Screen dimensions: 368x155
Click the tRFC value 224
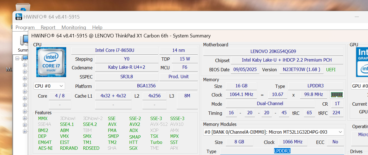[x=336, y=113]
